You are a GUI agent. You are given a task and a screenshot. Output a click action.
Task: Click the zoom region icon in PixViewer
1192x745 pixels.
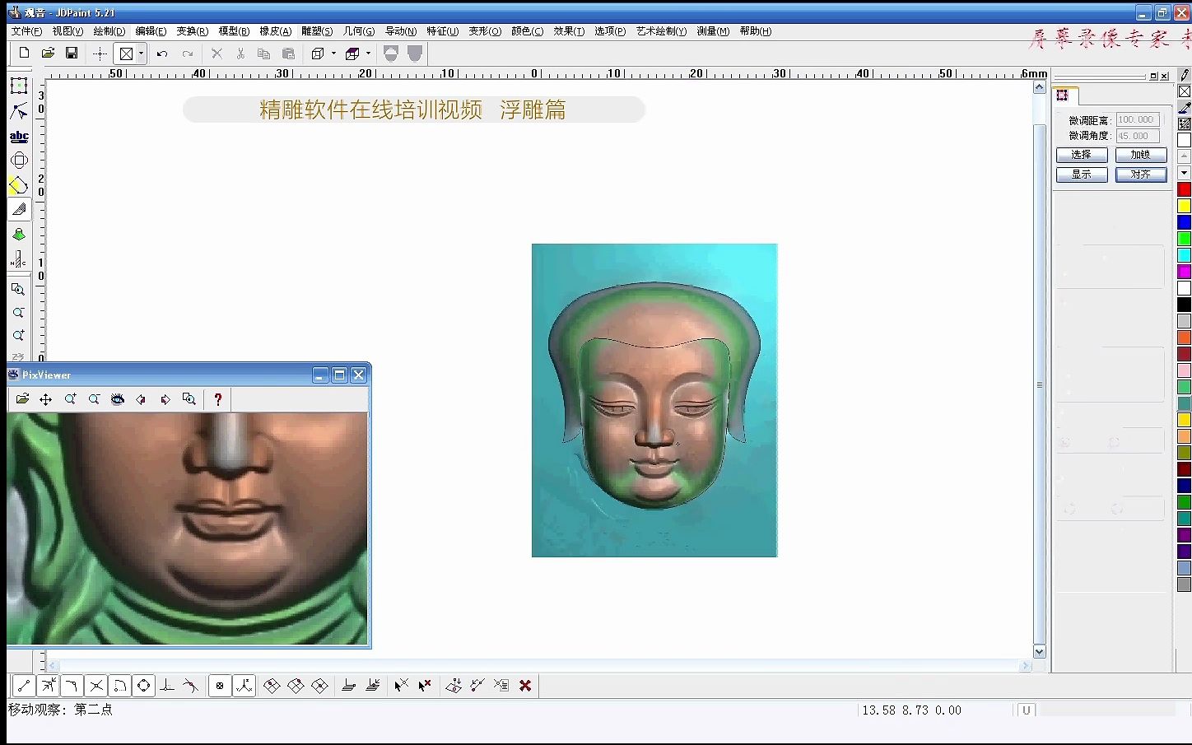click(x=189, y=399)
